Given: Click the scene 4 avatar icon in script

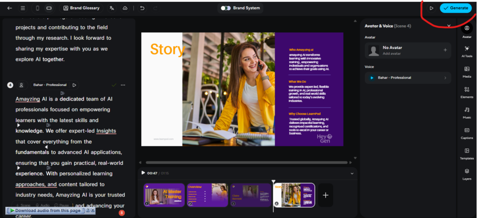Looking at the screenshot, I should tap(22, 85).
